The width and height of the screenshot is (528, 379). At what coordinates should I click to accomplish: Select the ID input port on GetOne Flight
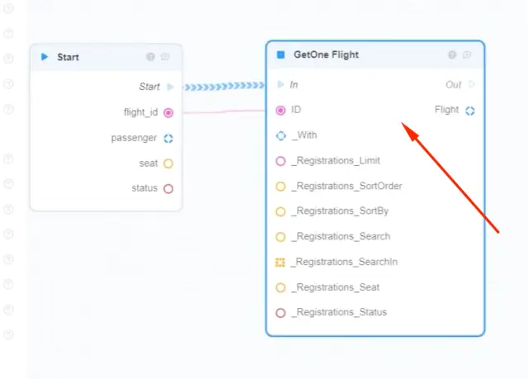click(x=281, y=110)
